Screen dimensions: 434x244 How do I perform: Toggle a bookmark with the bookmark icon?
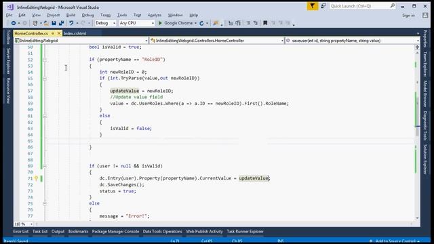pos(265,23)
